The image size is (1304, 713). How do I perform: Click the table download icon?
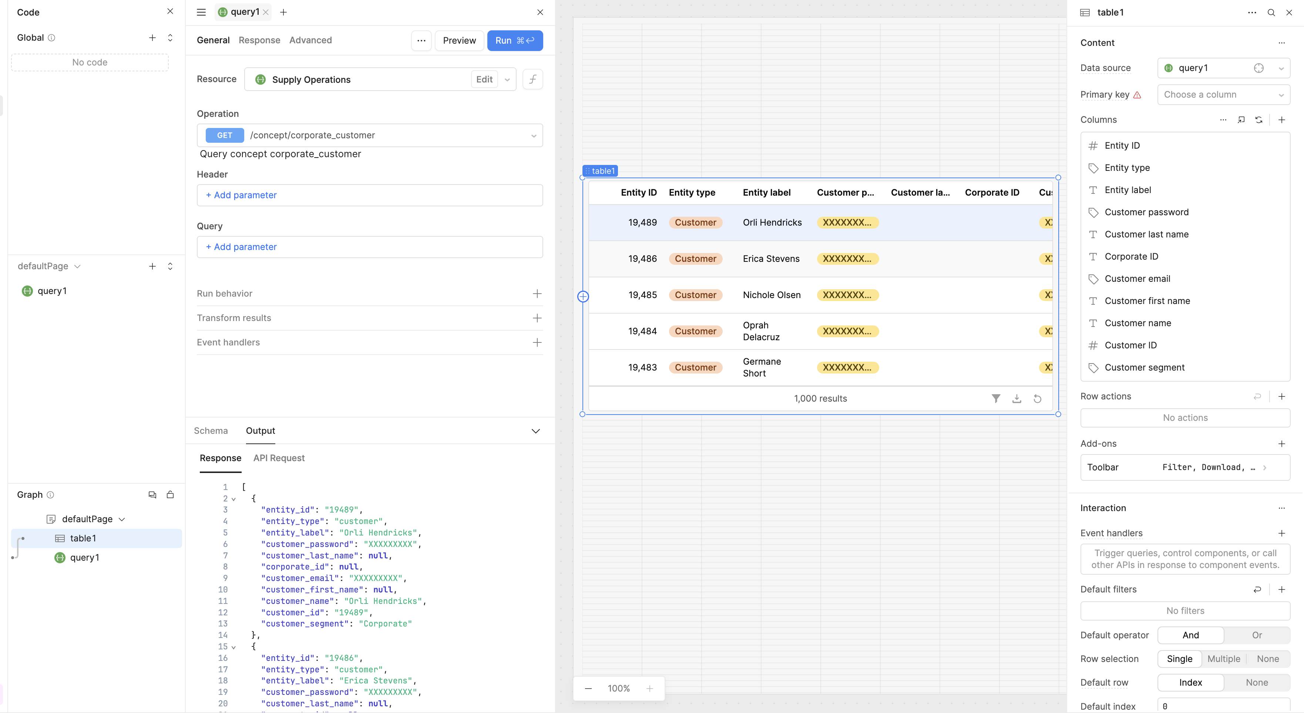pyautogui.click(x=1016, y=399)
